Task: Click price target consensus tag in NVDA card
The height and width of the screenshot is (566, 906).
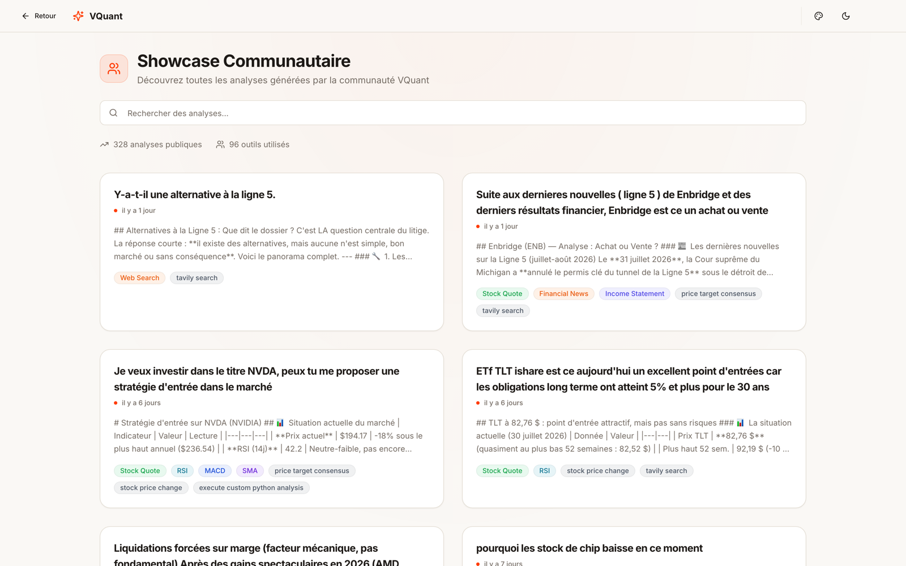Action: click(312, 471)
